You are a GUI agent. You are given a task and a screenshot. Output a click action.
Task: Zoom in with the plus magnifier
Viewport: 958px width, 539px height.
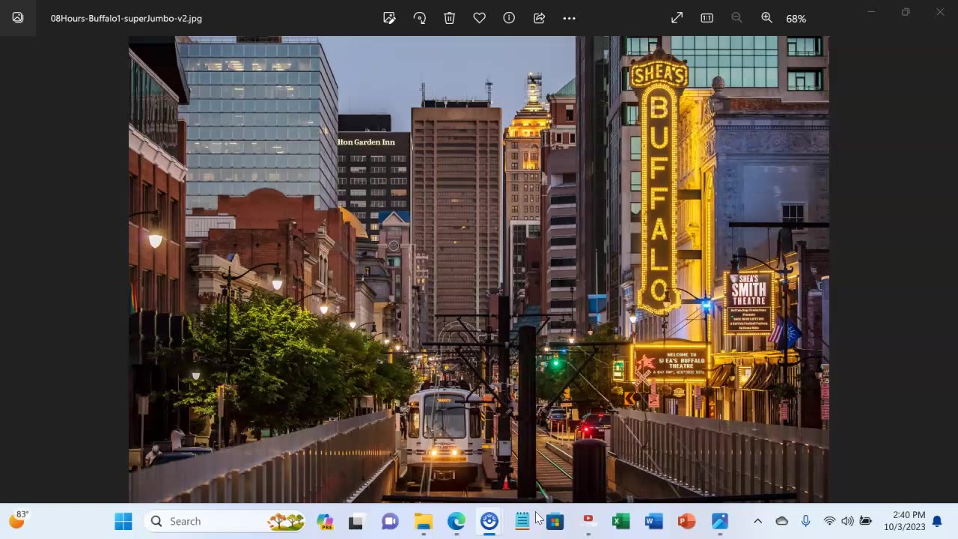(x=766, y=18)
